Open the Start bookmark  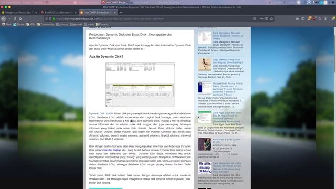tap(7, 25)
